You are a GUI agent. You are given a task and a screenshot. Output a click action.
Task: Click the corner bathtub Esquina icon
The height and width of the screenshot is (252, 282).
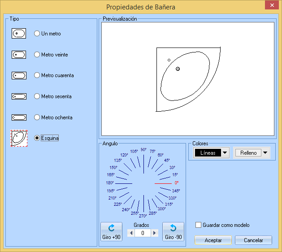point(18,138)
